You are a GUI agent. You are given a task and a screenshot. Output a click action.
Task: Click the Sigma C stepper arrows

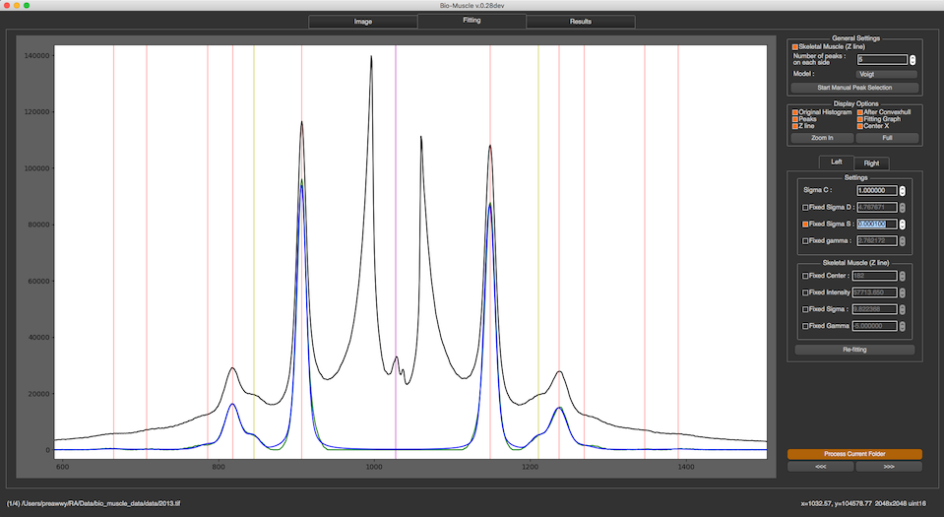pos(902,190)
